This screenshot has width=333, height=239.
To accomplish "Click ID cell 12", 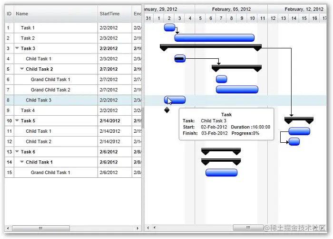I will point(9,141).
